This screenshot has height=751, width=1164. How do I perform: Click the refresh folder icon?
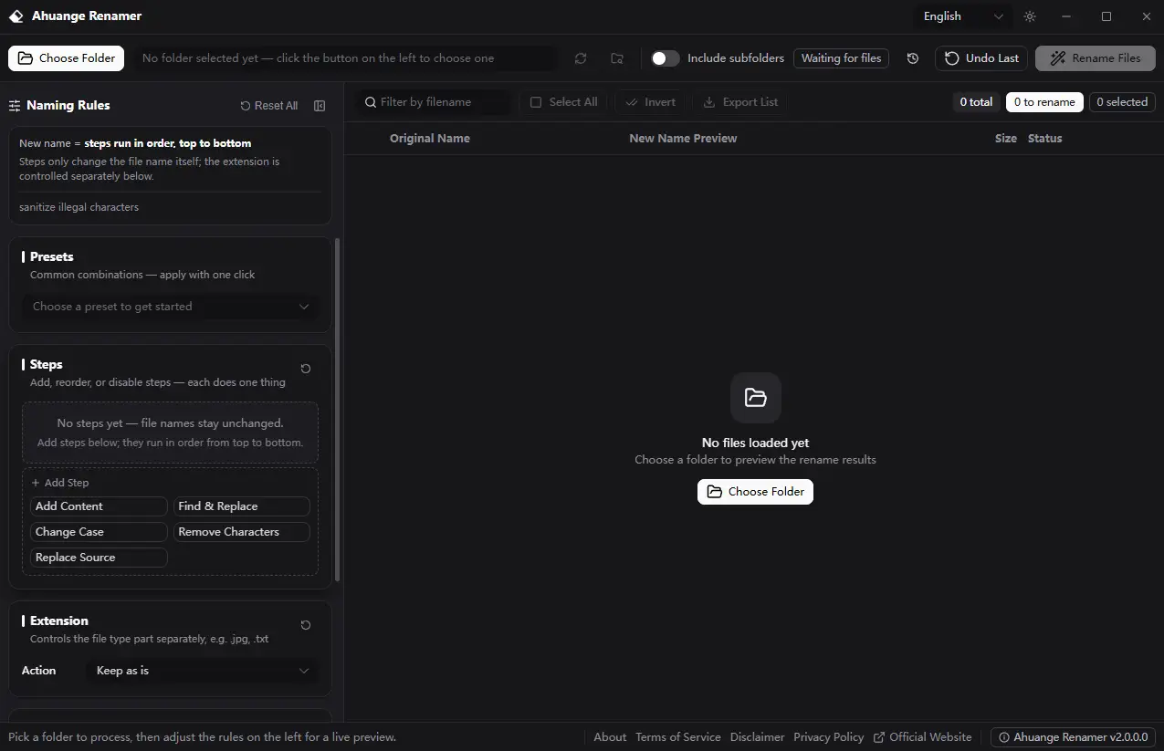coord(581,58)
